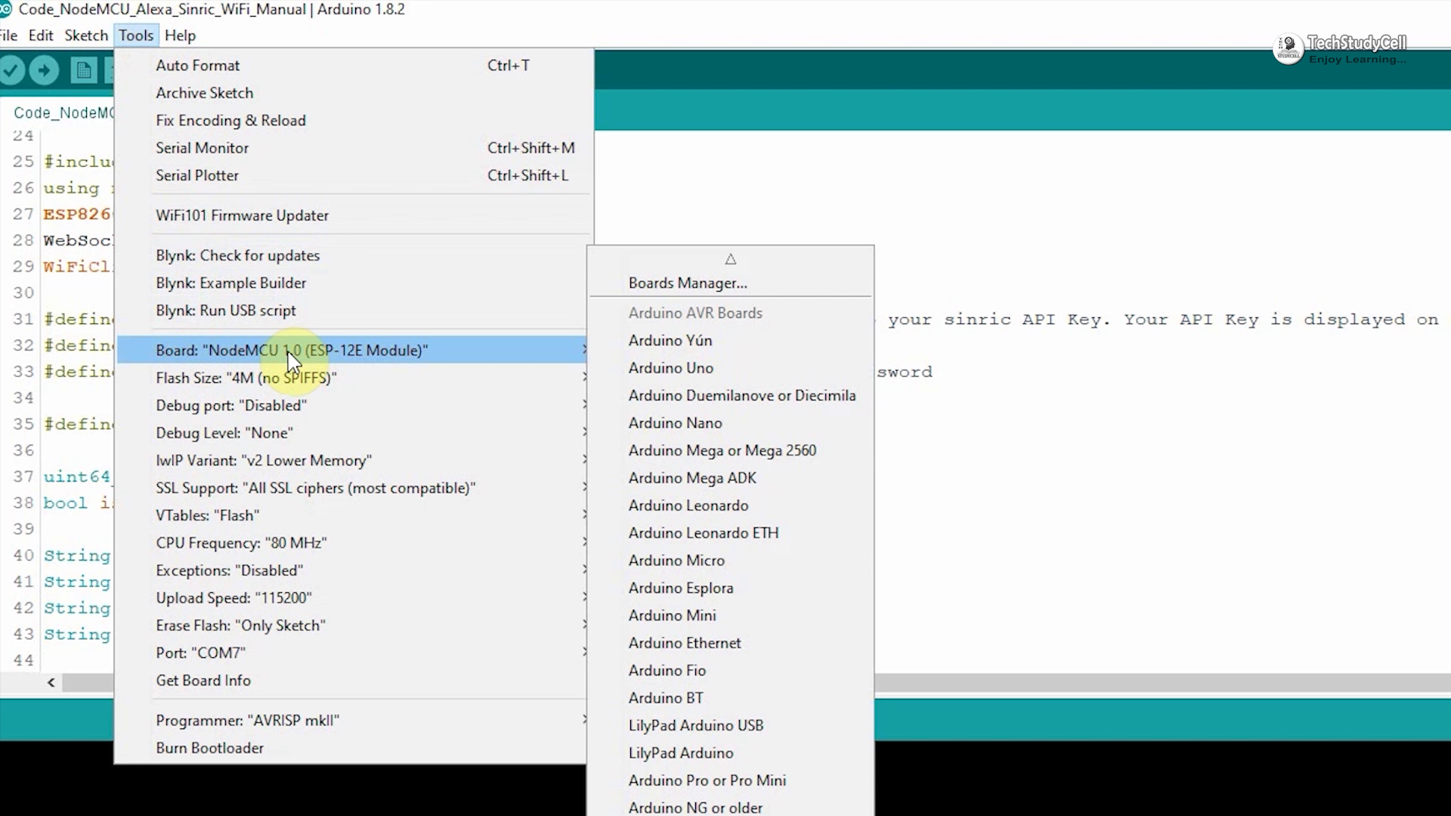This screenshot has height=816, width=1451.
Task: Expand the Flash Size submenu
Action: [246, 378]
